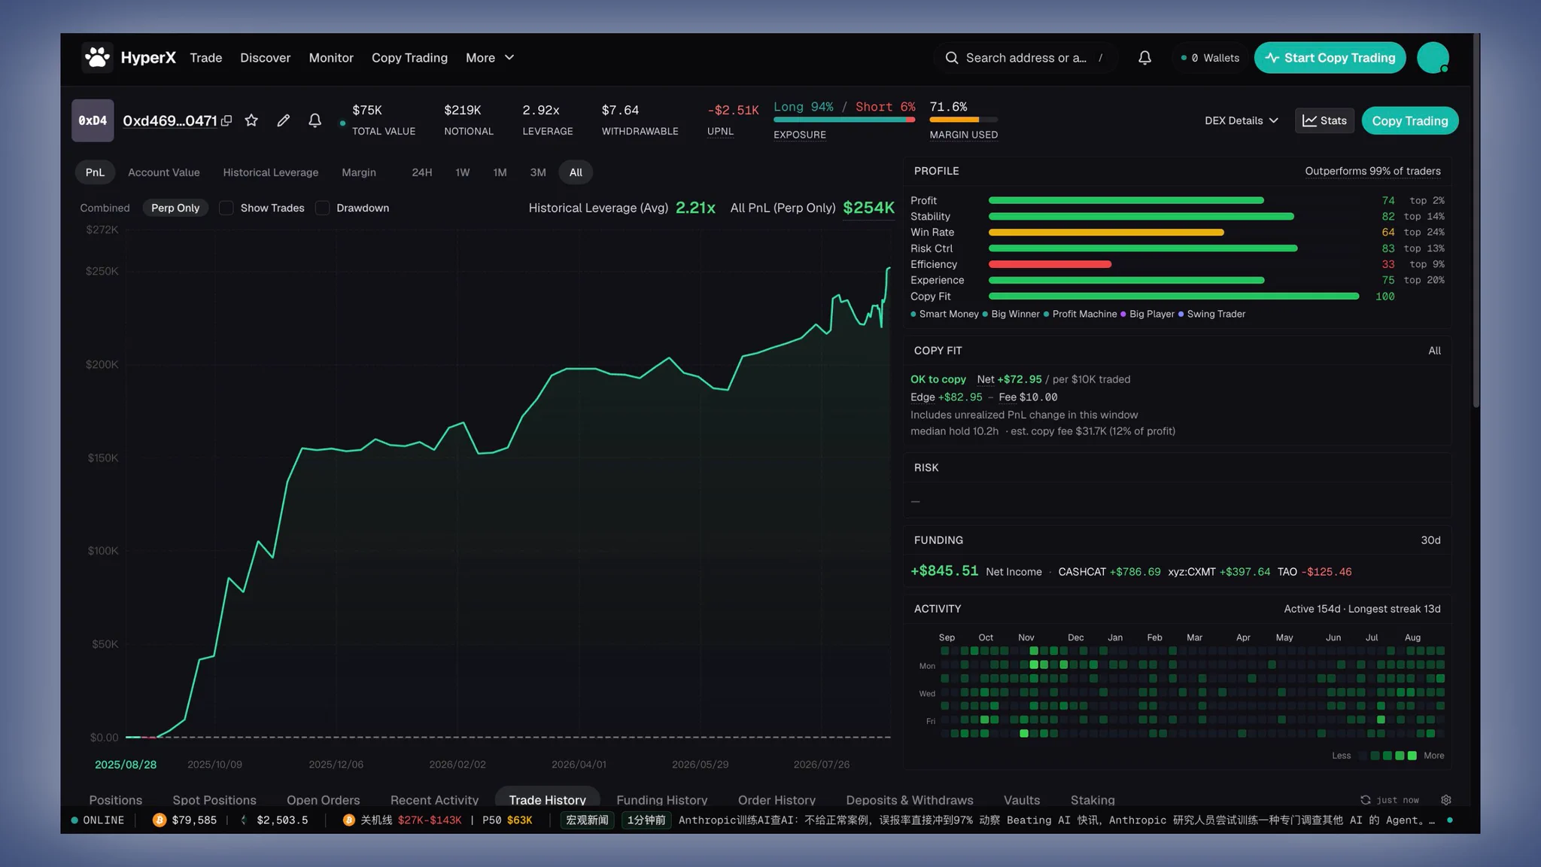Click the 0xd469...0471 address link

click(x=170, y=120)
